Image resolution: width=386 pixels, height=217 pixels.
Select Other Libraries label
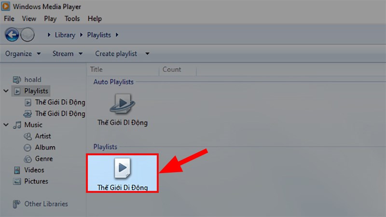point(46,204)
